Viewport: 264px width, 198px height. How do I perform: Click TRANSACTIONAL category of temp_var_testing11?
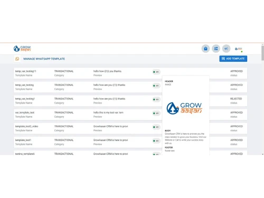(64, 71)
